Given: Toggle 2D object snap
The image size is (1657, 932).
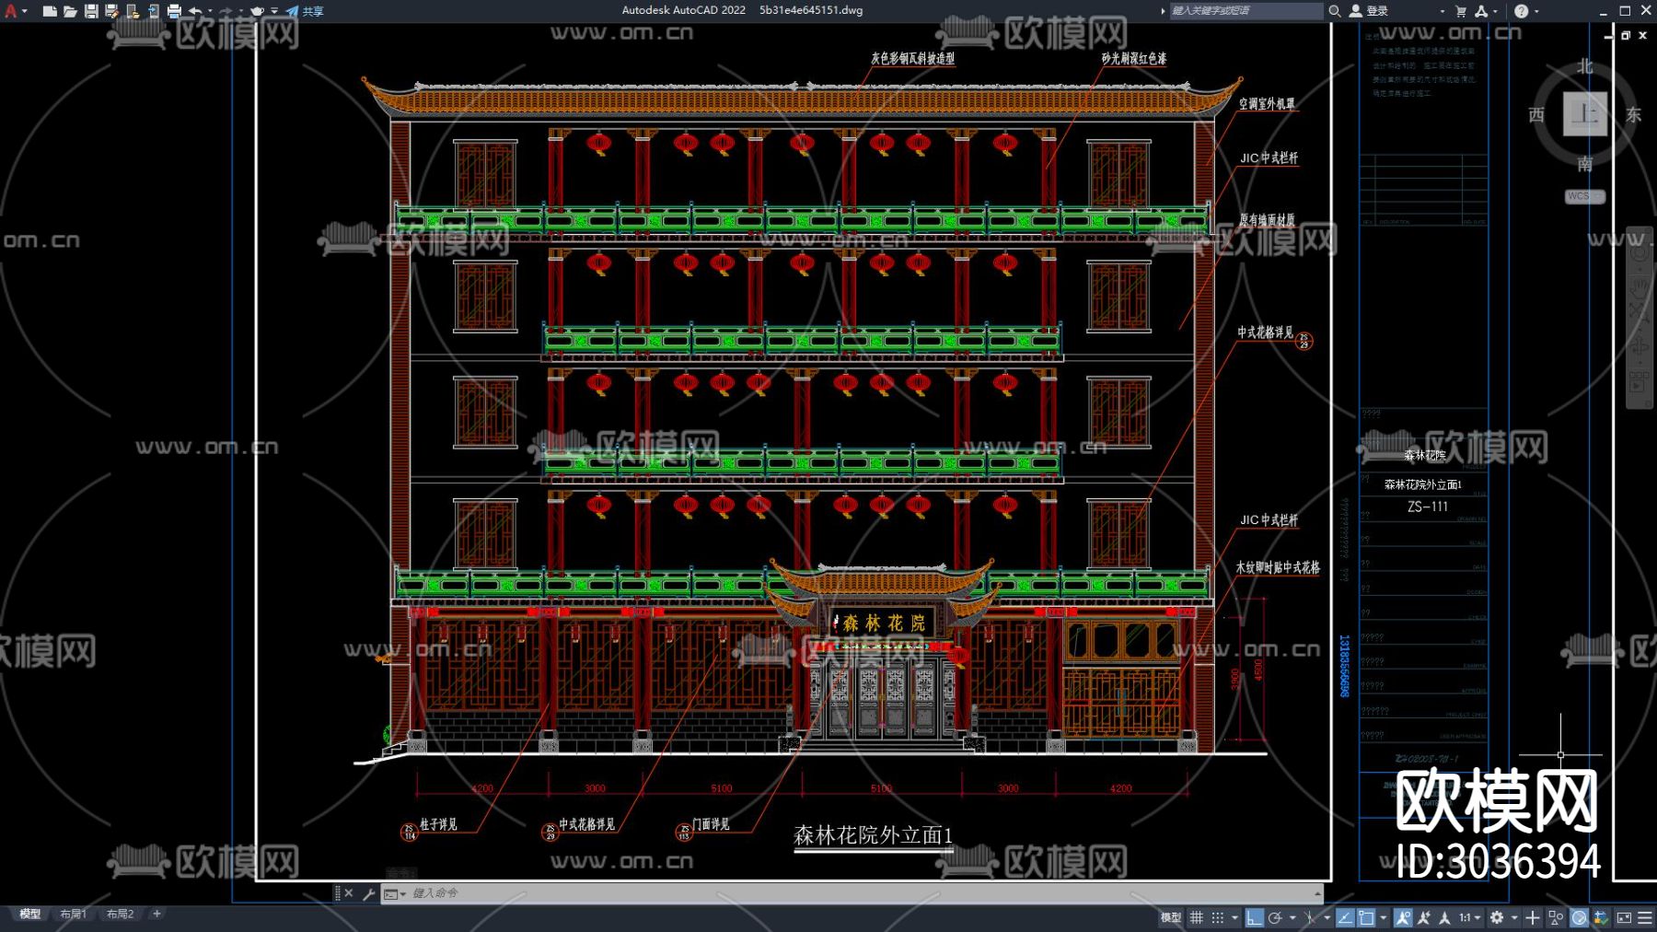Looking at the screenshot, I should pyautogui.click(x=1366, y=917).
